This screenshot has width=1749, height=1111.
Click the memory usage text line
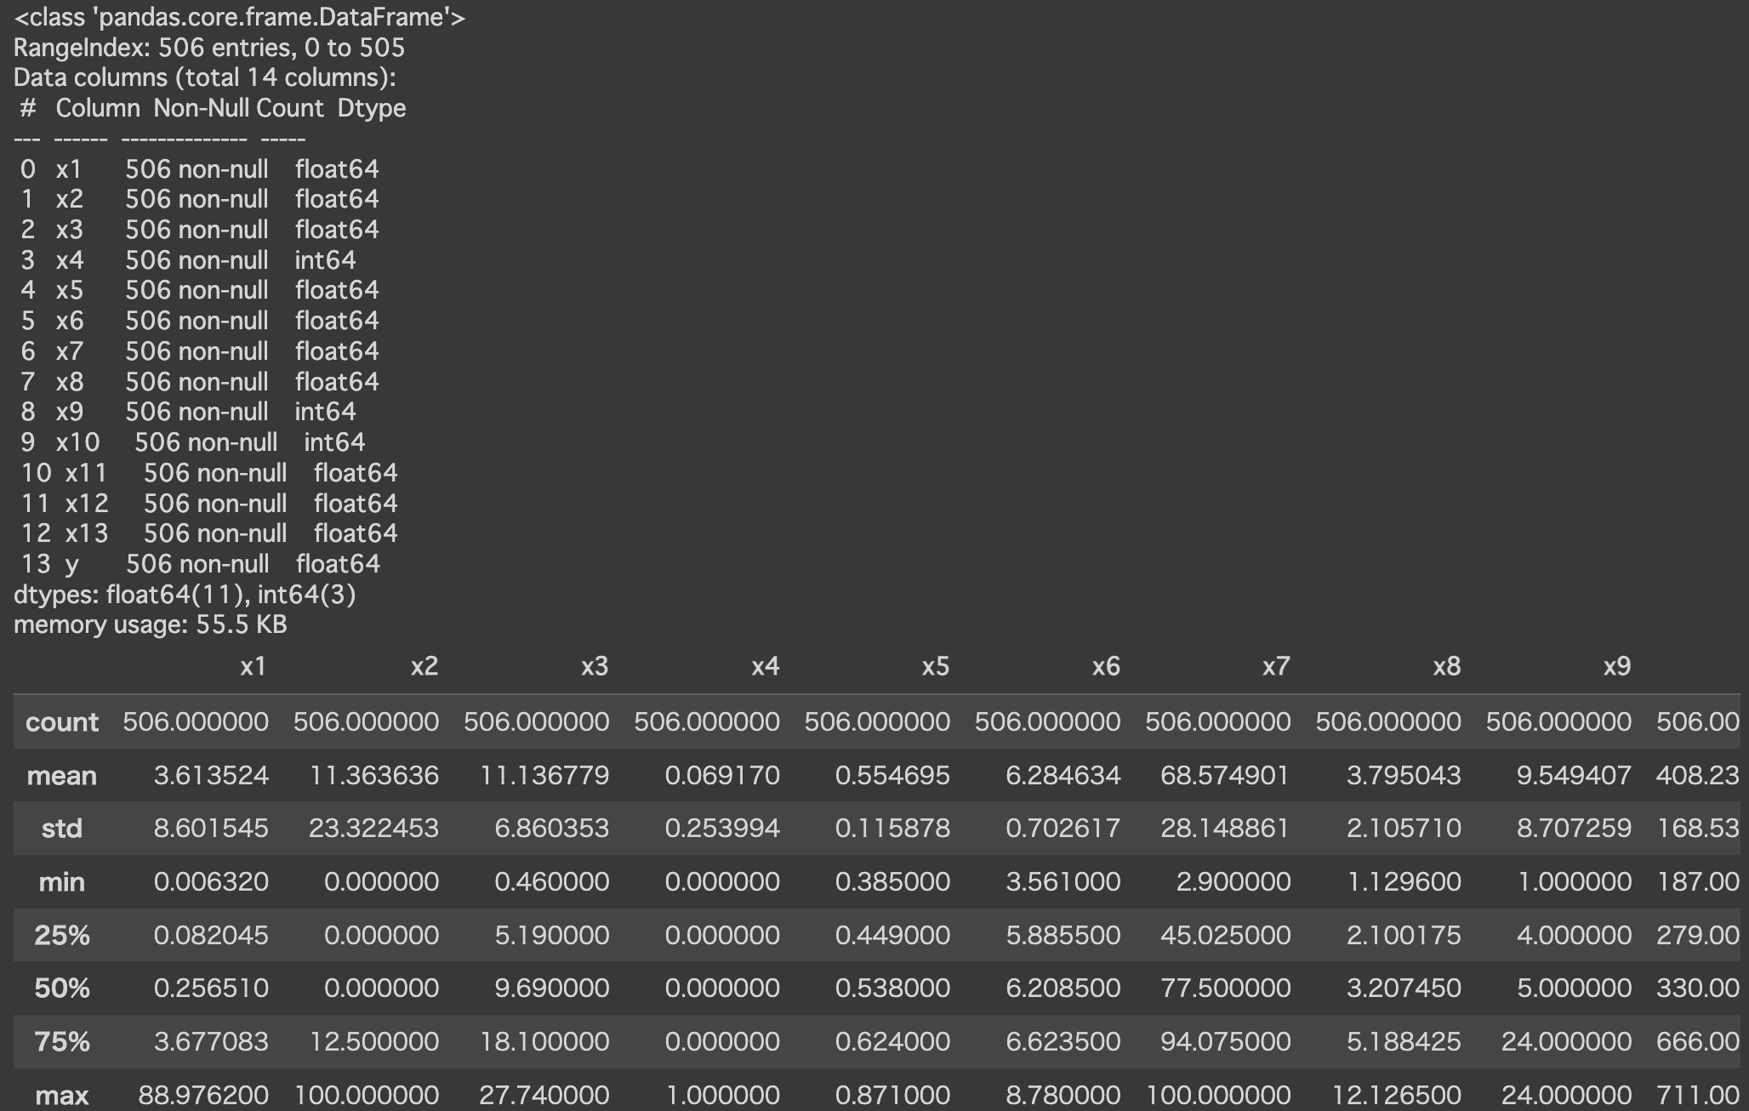[151, 624]
